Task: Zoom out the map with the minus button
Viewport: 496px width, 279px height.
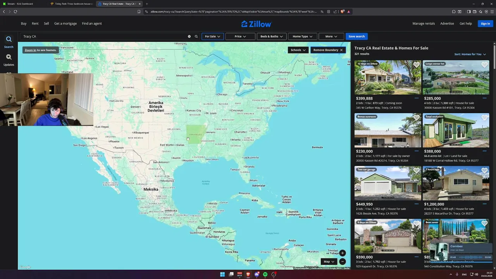Action: pyautogui.click(x=342, y=262)
